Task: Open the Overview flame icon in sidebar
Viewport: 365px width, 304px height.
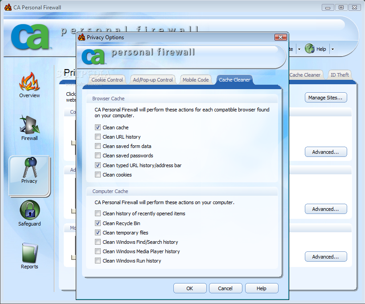Action: [29, 81]
